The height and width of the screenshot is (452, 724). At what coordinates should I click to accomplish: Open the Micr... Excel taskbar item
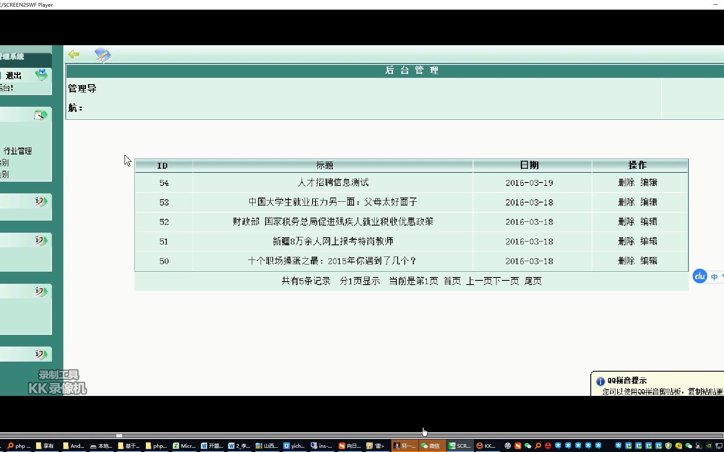pyautogui.click(x=184, y=446)
